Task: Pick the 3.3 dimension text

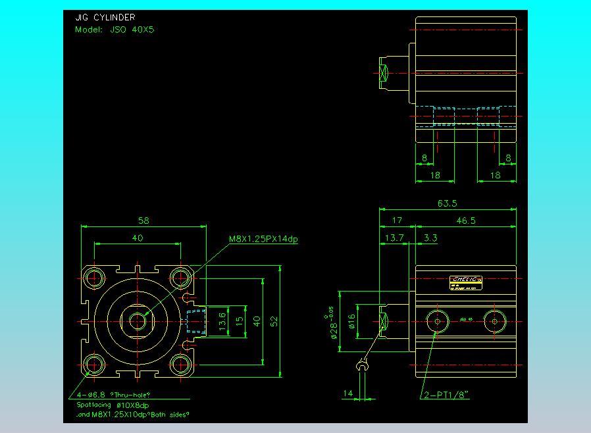Action: [430, 238]
